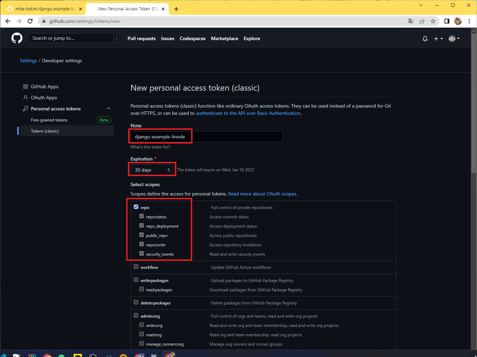Open the Chrome profile avatar
The height and width of the screenshot is (357, 477).
[x=458, y=21]
